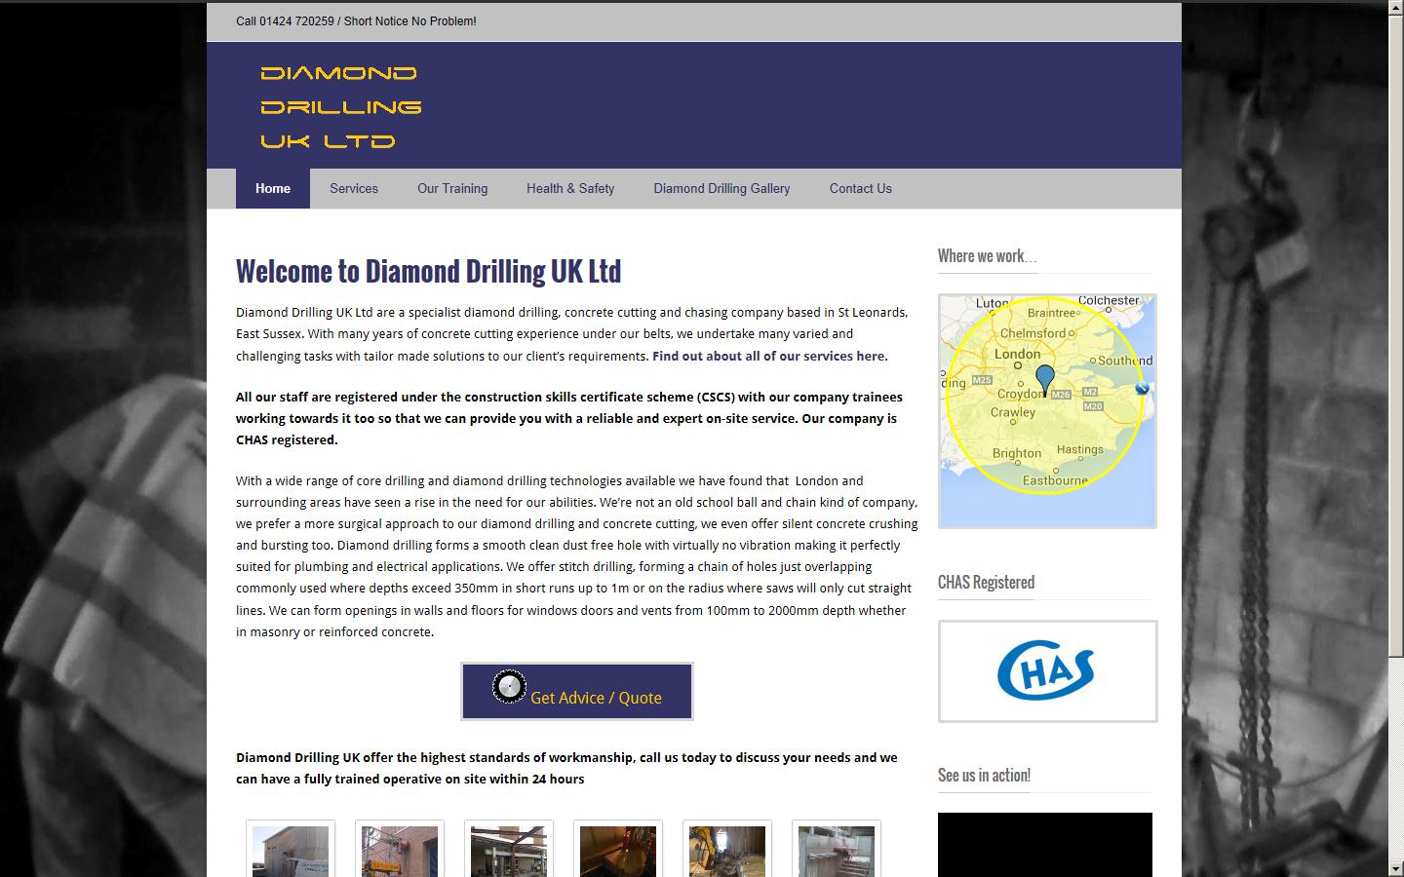Switch to the Our Training tab
The width and height of the screenshot is (1404, 877).
(x=452, y=188)
